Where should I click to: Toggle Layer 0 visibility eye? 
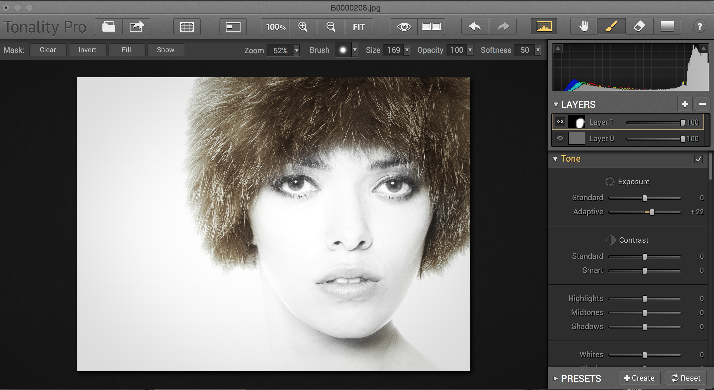point(560,138)
